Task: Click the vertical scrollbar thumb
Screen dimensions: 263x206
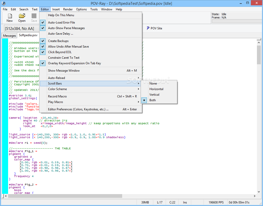Action: point(259,55)
